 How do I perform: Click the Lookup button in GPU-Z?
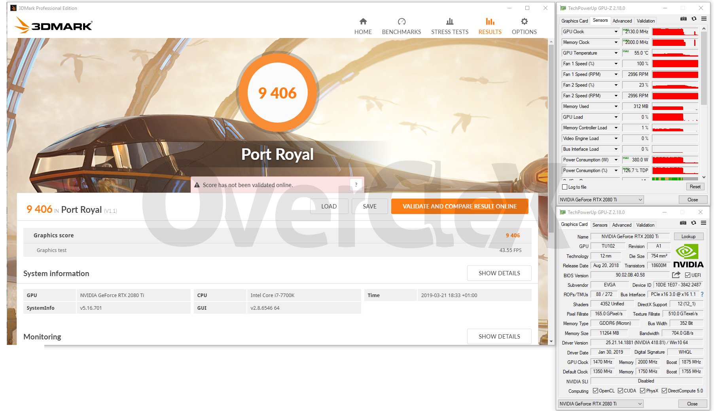(x=688, y=237)
